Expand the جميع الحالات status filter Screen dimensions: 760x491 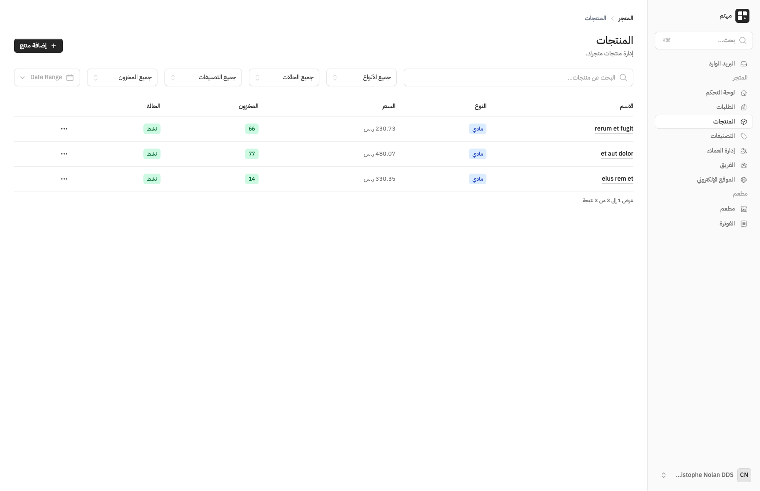[x=284, y=77]
